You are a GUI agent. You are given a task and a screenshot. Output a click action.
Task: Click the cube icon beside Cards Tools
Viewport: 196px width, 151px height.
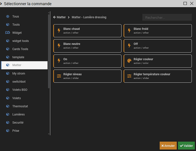pos(8,49)
